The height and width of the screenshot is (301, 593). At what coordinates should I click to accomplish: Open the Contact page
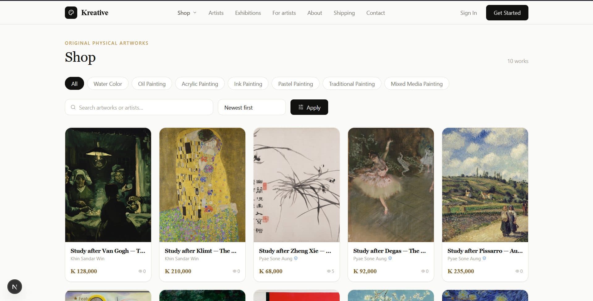click(375, 13)
